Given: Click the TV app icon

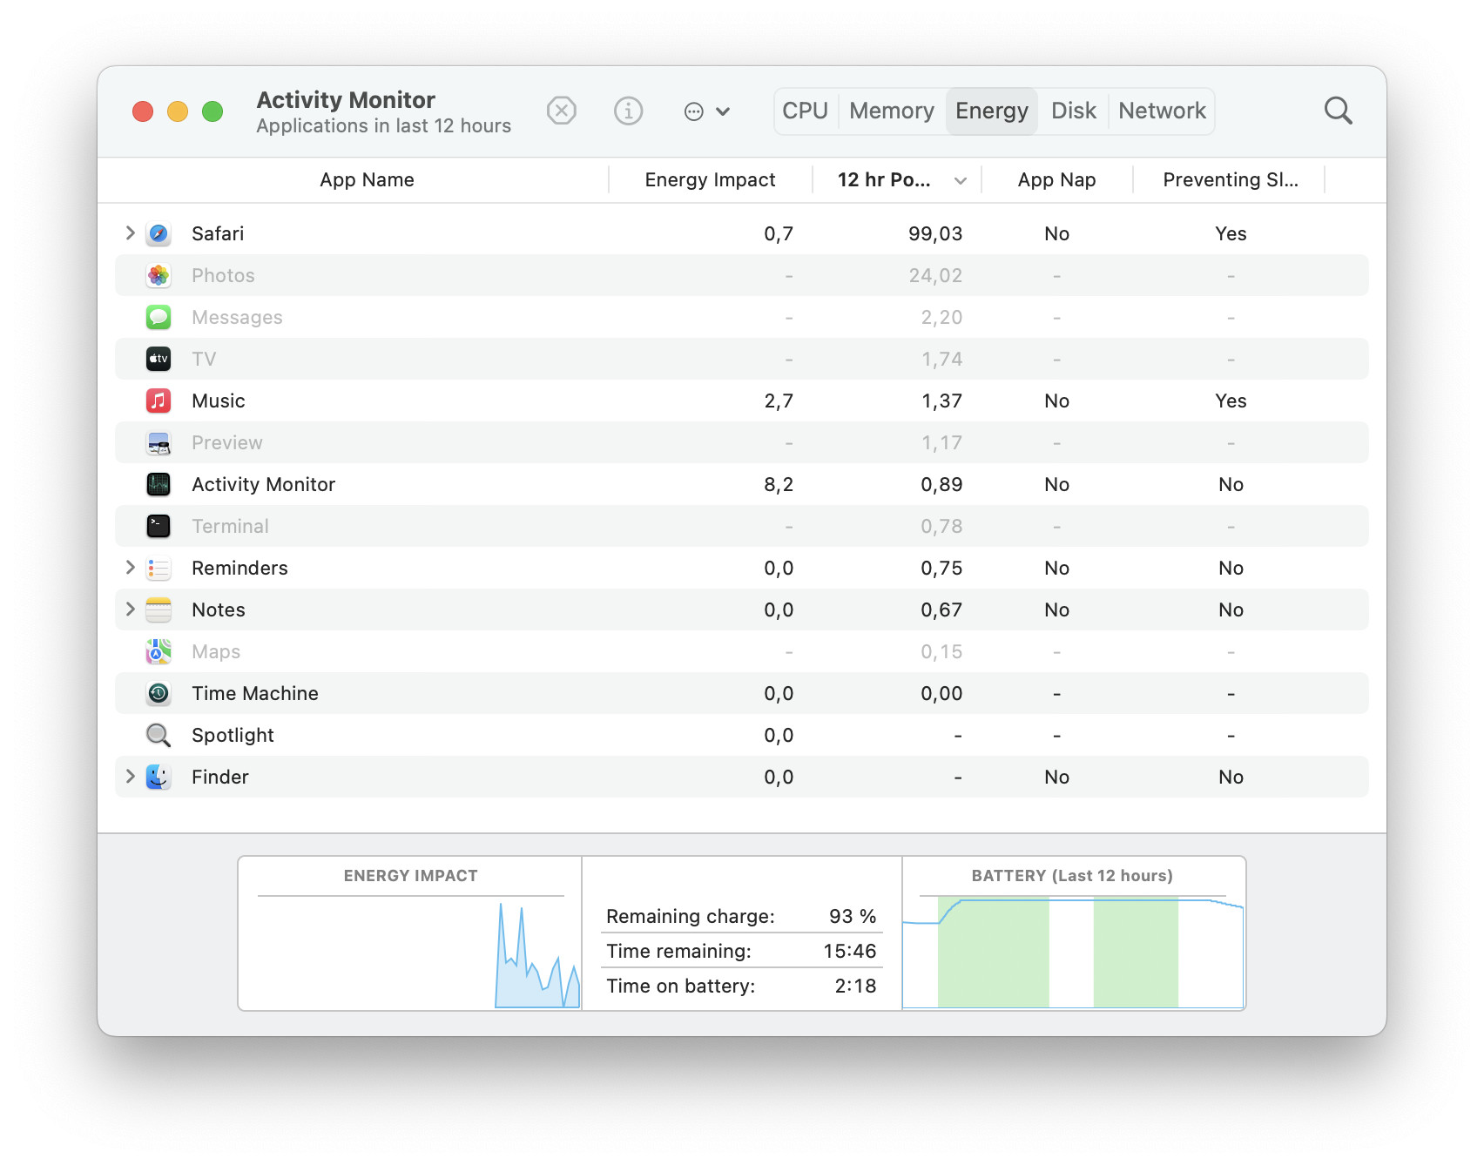Looking at the screenshot, I should coord(159,359).
